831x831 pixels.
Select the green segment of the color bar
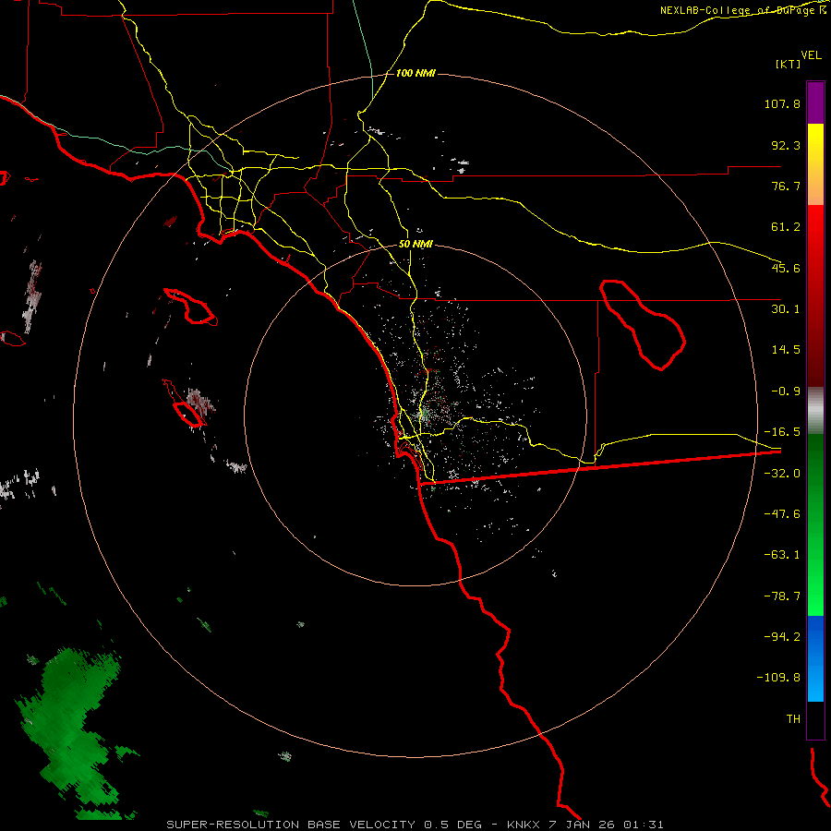tap(815, 524)
